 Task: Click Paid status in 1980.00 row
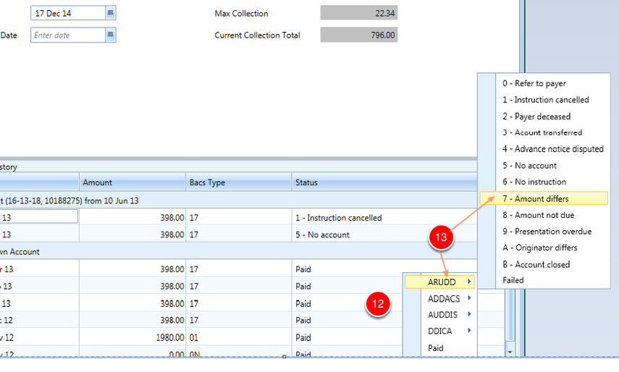point(348,338)
